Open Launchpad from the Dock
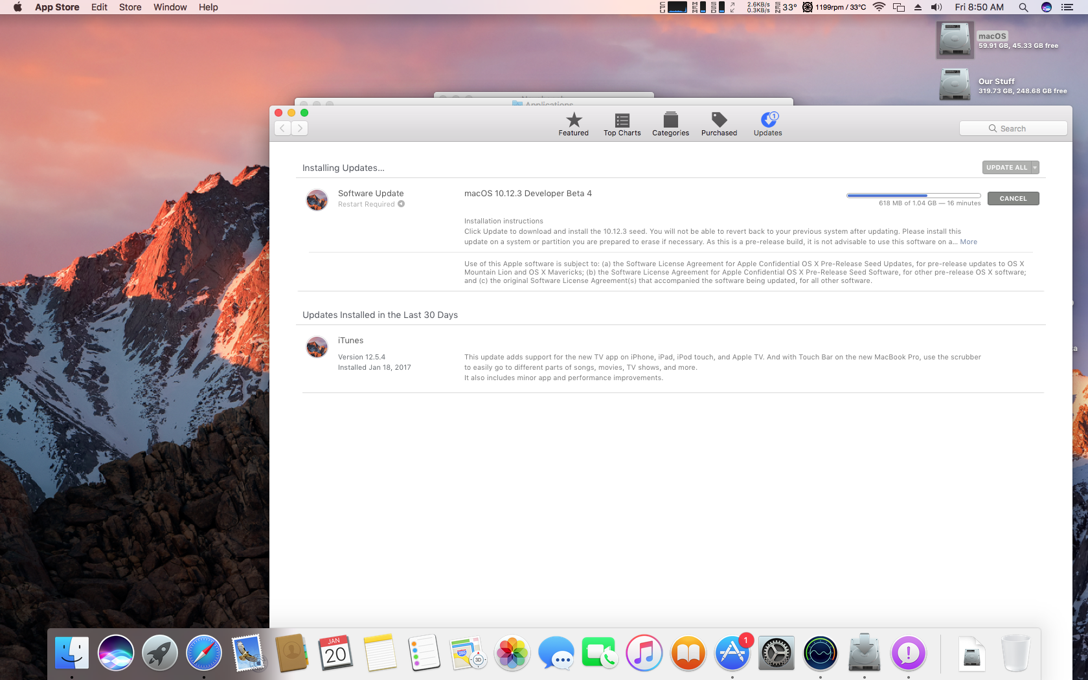This screenshot has height=680, width=1088. coord(160,653)
